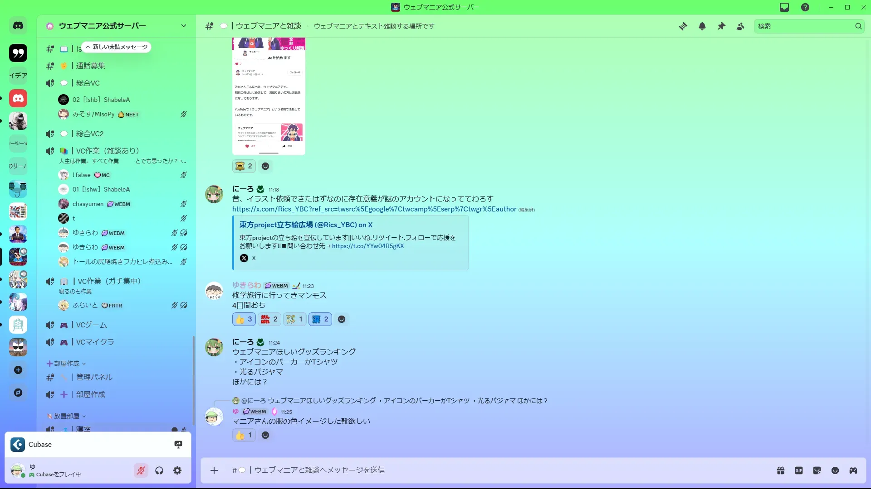
Task: Open the x.com Rics_YBC link
Action: [x=374, y=209]
